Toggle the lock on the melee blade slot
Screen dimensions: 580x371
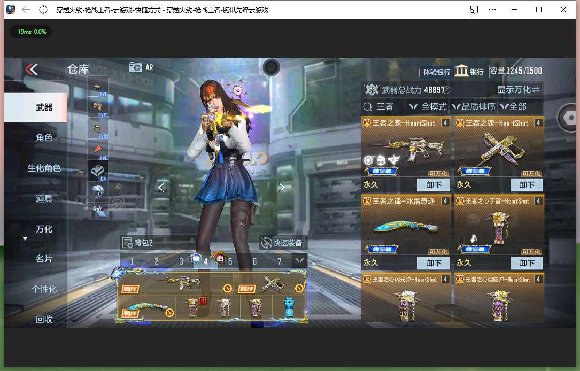[x=169, y=313]
